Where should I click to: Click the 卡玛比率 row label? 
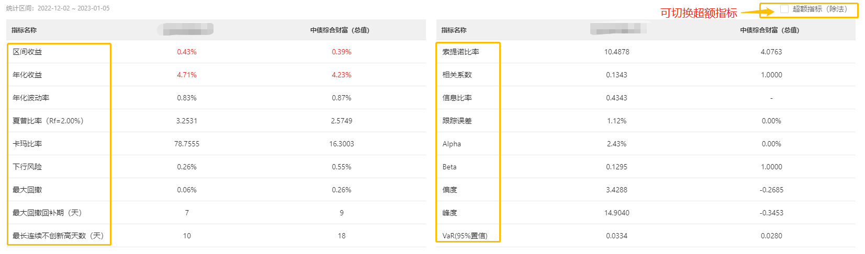[x=27, y=144]
